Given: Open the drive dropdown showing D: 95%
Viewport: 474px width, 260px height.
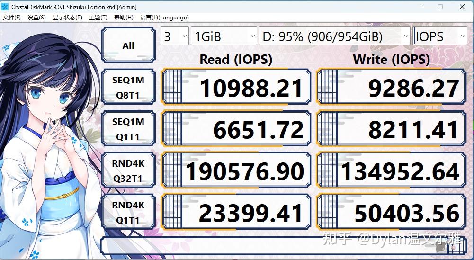Looking at the screenshot, I should [335, 36].
